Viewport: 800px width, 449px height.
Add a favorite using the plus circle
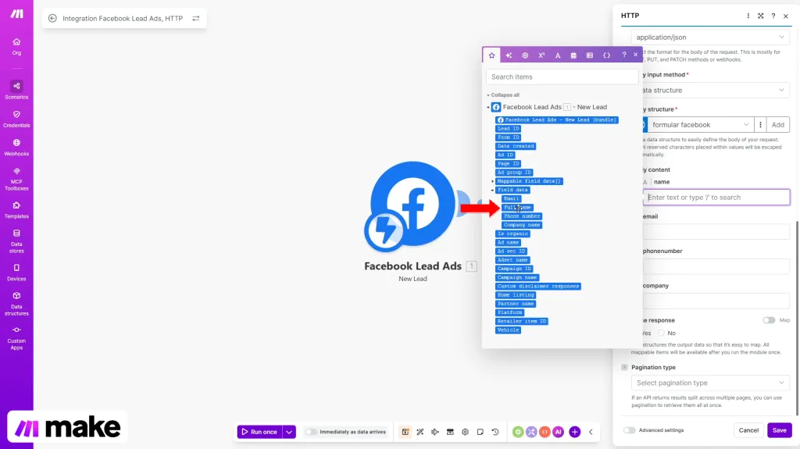click(x=574, y=432)
